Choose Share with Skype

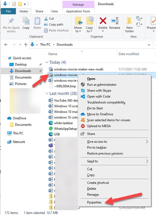pyautogui.click(x=99, y=91)
